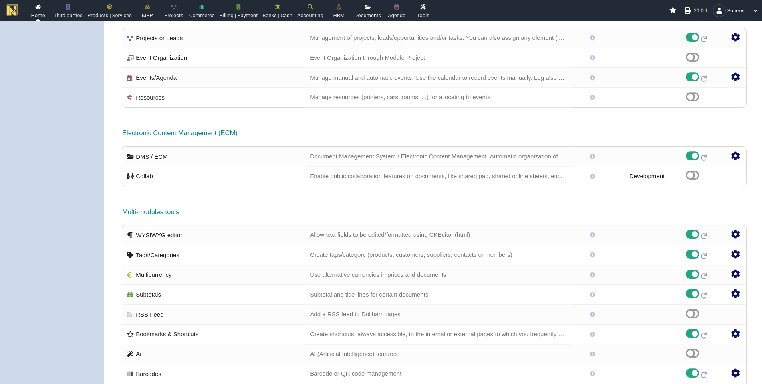This screenshot has height=384, width=762.
Task: Disable the Tags/Categories module toggle
Action: [x=692, y=254]
